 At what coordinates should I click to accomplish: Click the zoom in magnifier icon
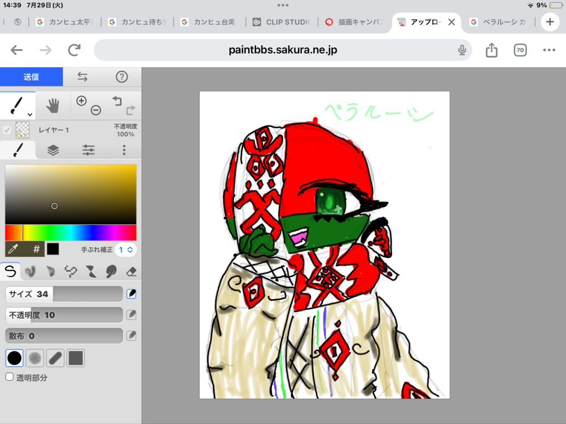click(82, 100)
